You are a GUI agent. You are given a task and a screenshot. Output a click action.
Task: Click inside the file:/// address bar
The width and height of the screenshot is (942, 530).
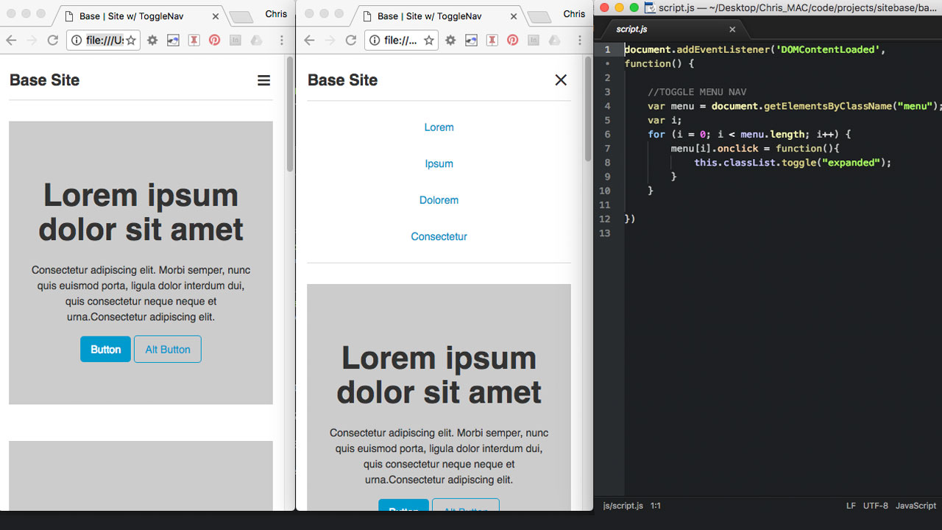click(x=107, y=40)
